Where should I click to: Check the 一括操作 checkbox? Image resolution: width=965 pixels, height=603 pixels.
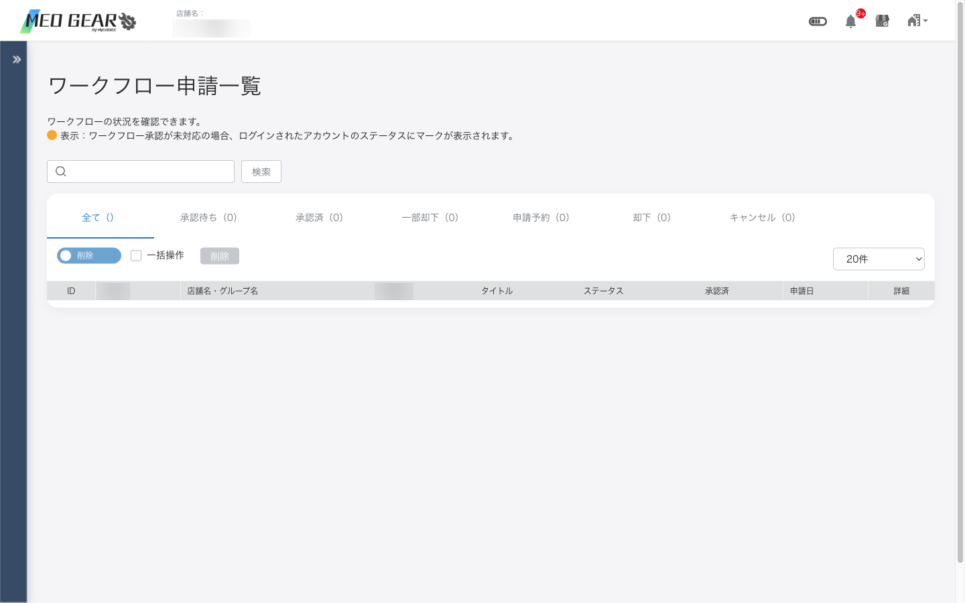coord(136,255)
